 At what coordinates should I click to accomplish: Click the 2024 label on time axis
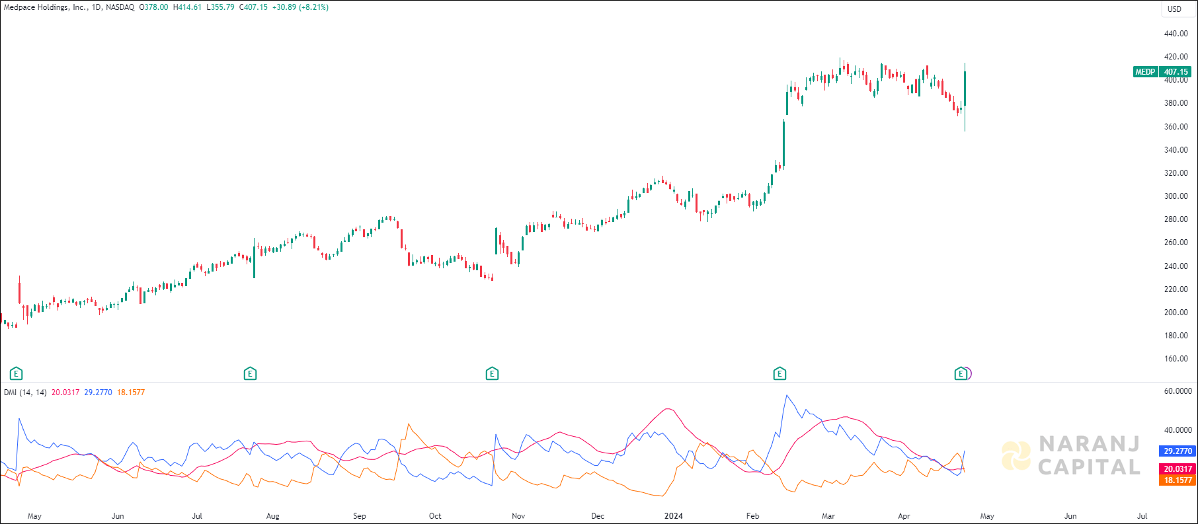coord(673,516)
